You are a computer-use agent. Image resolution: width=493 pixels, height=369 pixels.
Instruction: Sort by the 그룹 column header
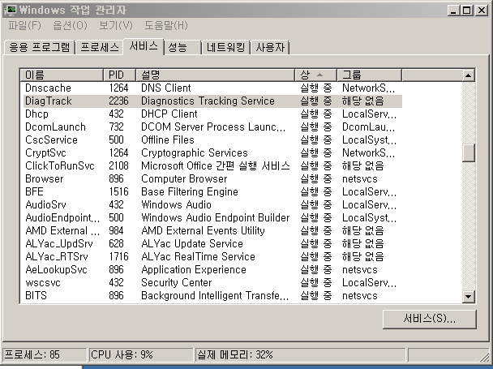point(369,75)
